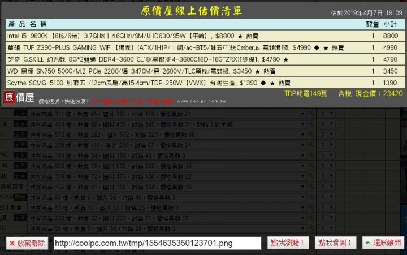This screenshot has width=407, height=255.
Task: Open product dropdown showing 共有商品 156 樣
Action: [167, 187]
